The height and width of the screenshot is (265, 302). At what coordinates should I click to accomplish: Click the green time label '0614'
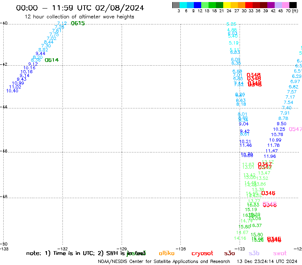tap(51, 60)
